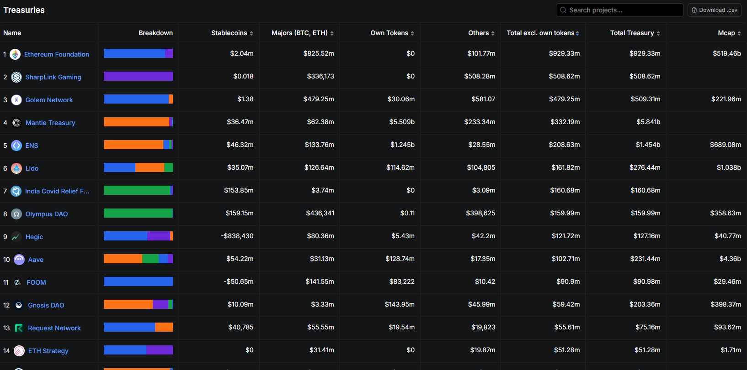Click the Golem Network logo icon
The height and width of the screenshot is (370, 747).
[16, 100]
